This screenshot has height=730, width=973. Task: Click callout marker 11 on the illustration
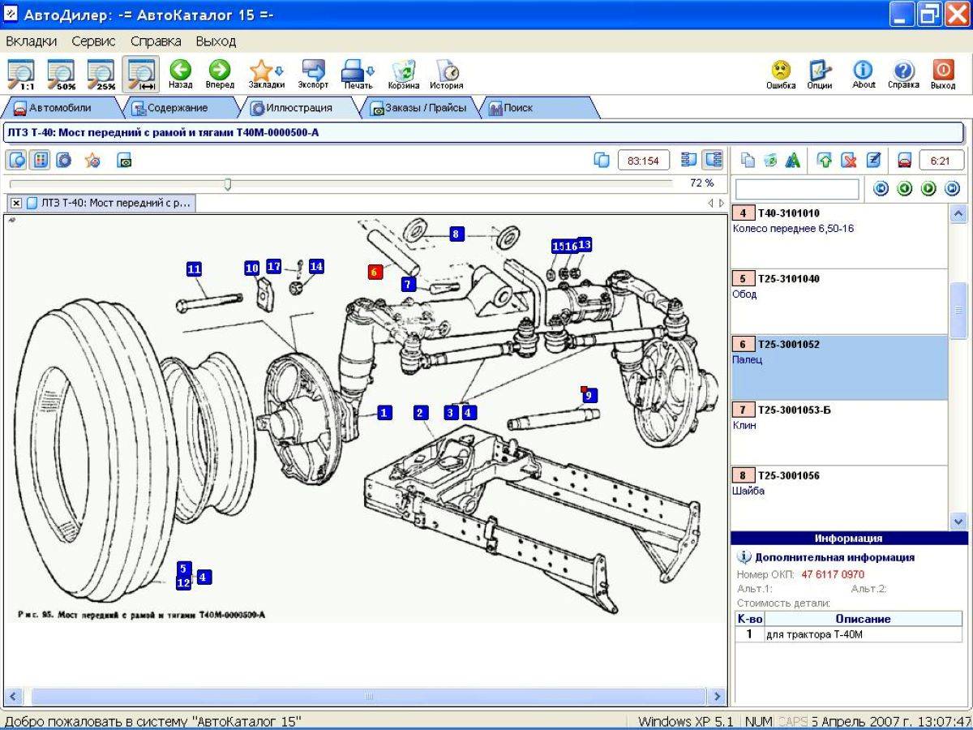(194, 268)
